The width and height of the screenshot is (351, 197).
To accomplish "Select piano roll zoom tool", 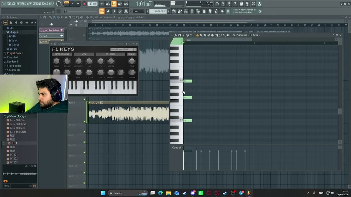I will pos(224,35).
